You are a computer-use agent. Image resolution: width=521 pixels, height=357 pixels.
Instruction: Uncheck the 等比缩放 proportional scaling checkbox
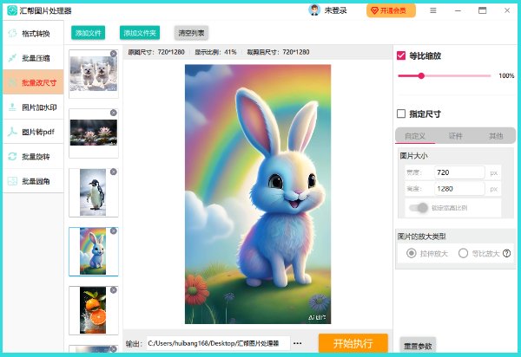401,55
